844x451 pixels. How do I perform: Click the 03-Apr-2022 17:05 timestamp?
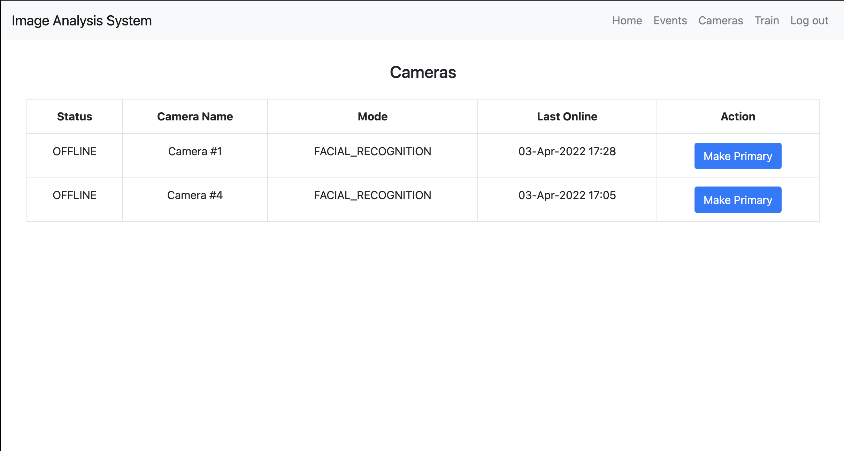pos(567,195)
